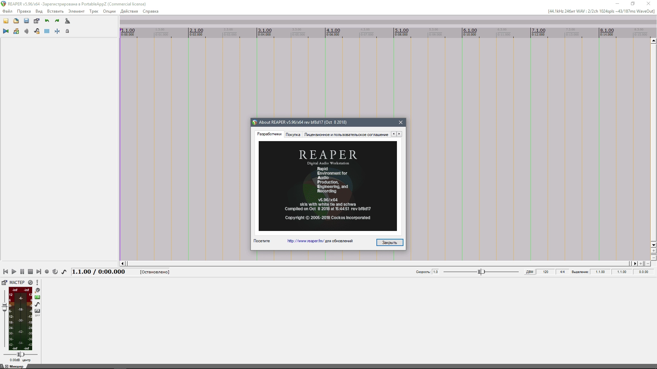Toggle the repeat loop transport button
This screenshot has height=369, width=657.
55,272
